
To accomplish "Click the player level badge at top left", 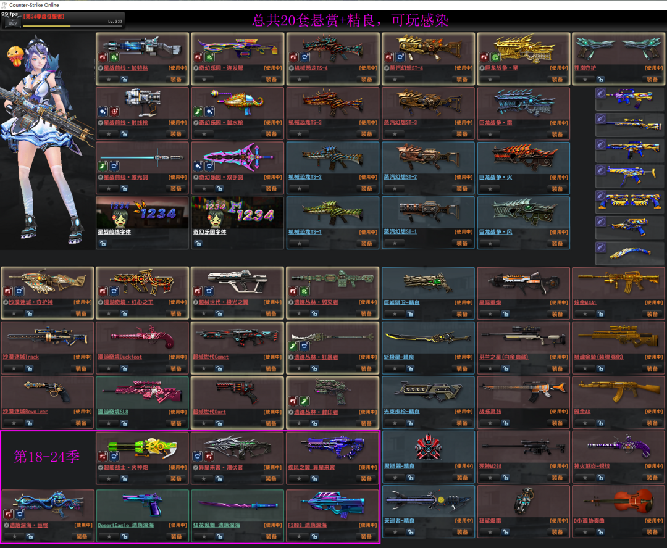I will click(x=10, y=22).
